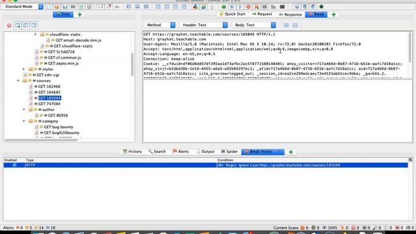Click the third browser launch icon in toolbar
The width and height of the screenshot is (416, 234).
(x=313, y=6)
